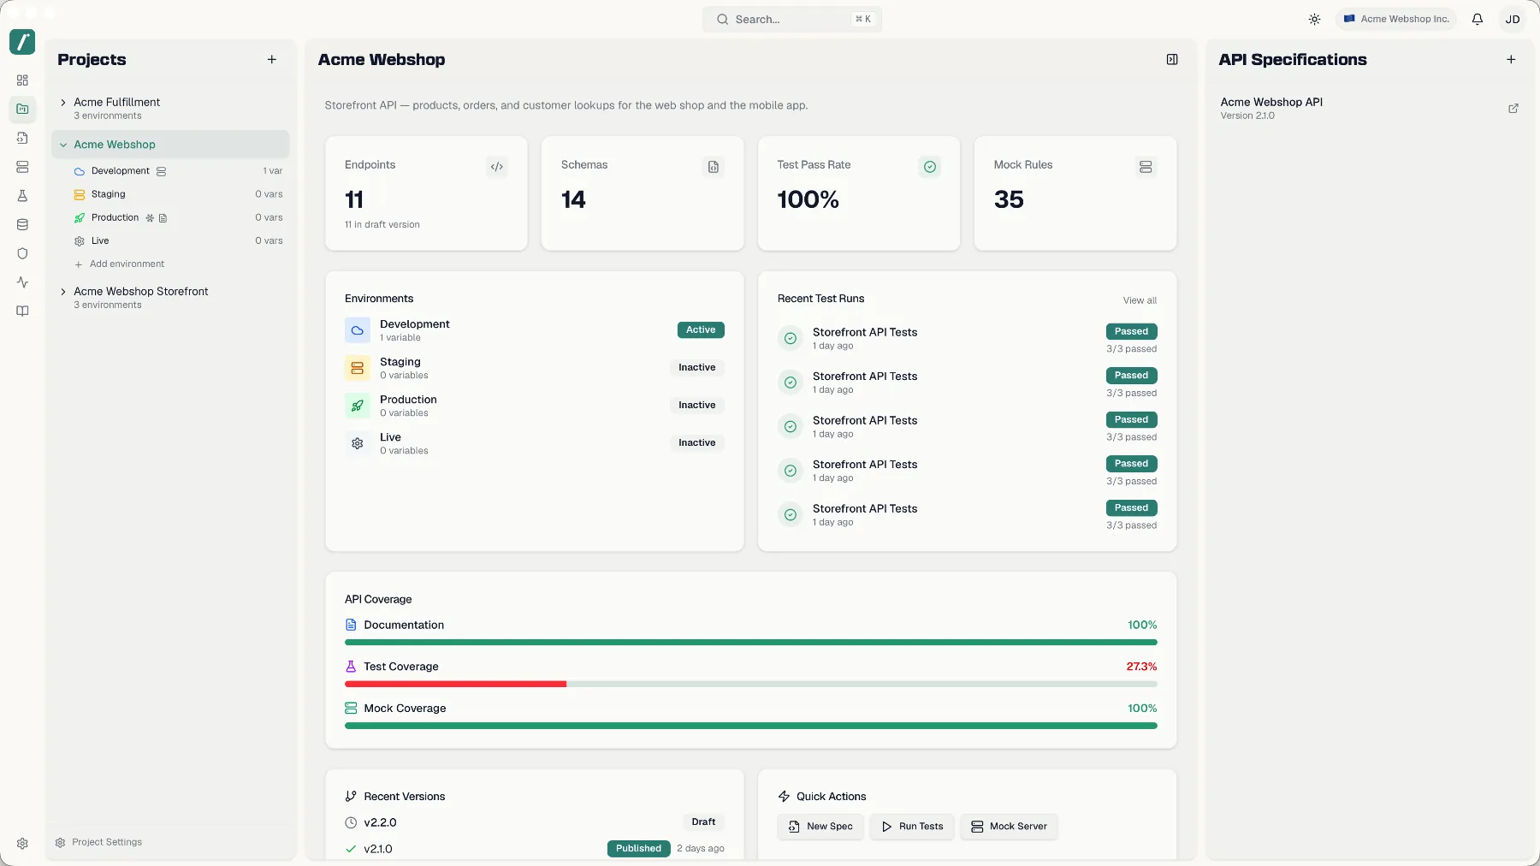Select Staging environment in project tree
Screen dimensions: 1540x866
pos(178,194)
